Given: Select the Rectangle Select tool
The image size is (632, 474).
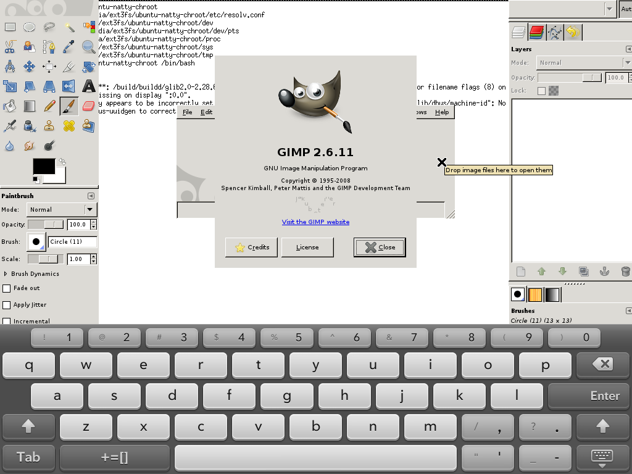Looking at the screenshot, I should click(10, 27).
